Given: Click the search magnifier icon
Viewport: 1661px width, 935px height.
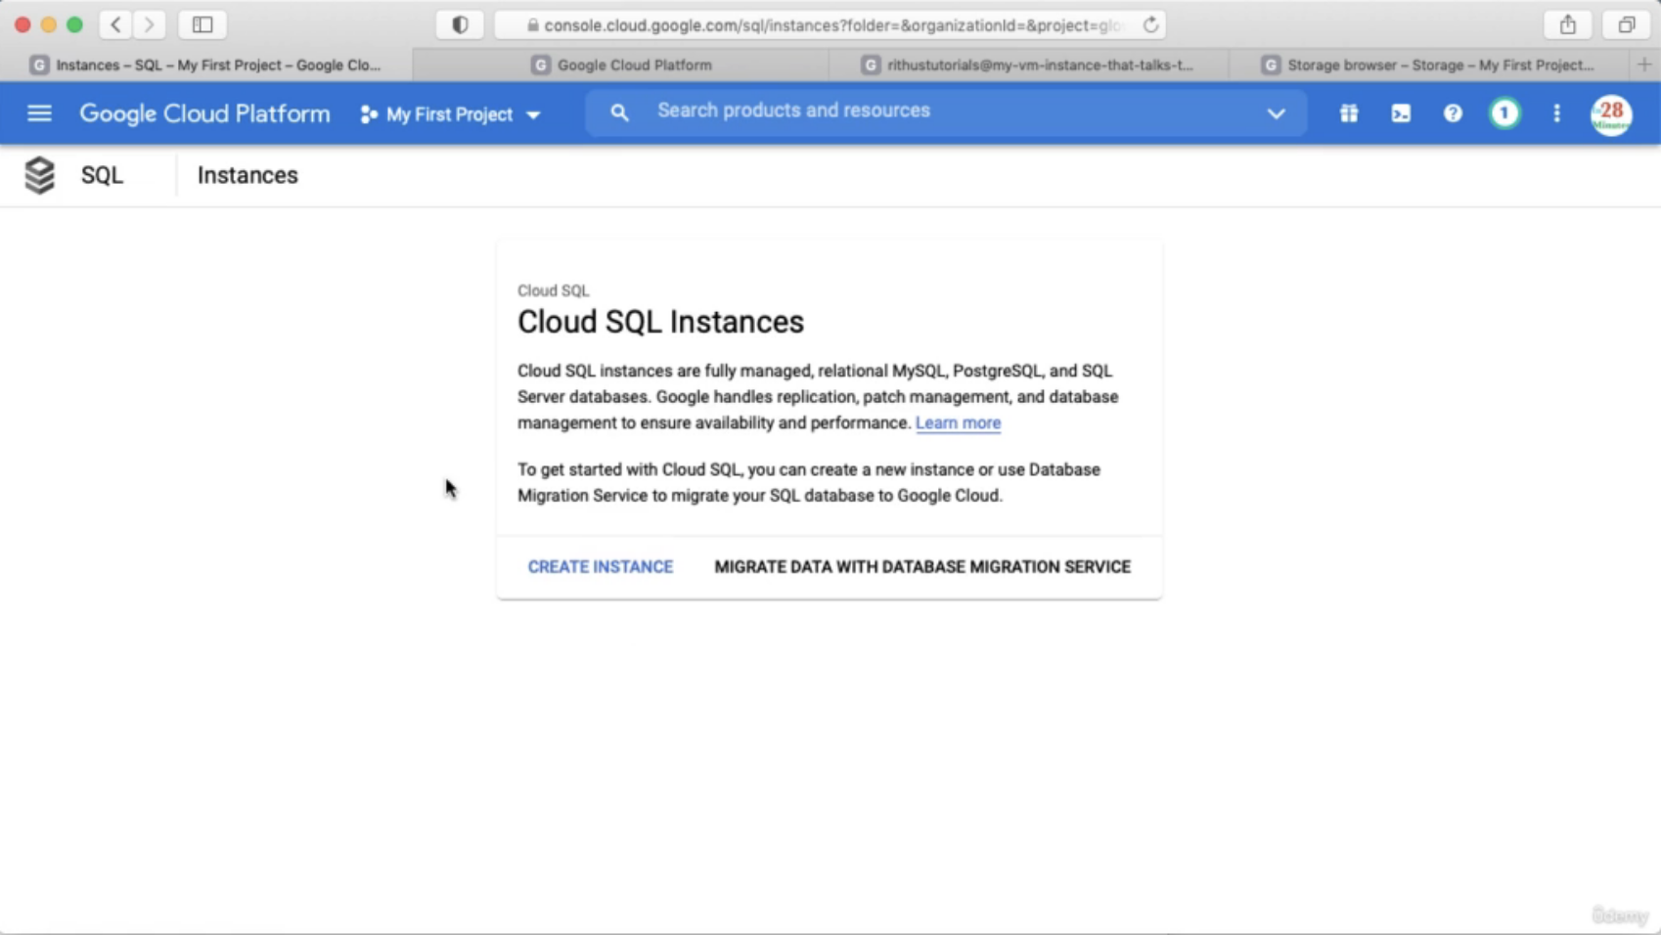Looking at the screenshot, I should [619, 113].
